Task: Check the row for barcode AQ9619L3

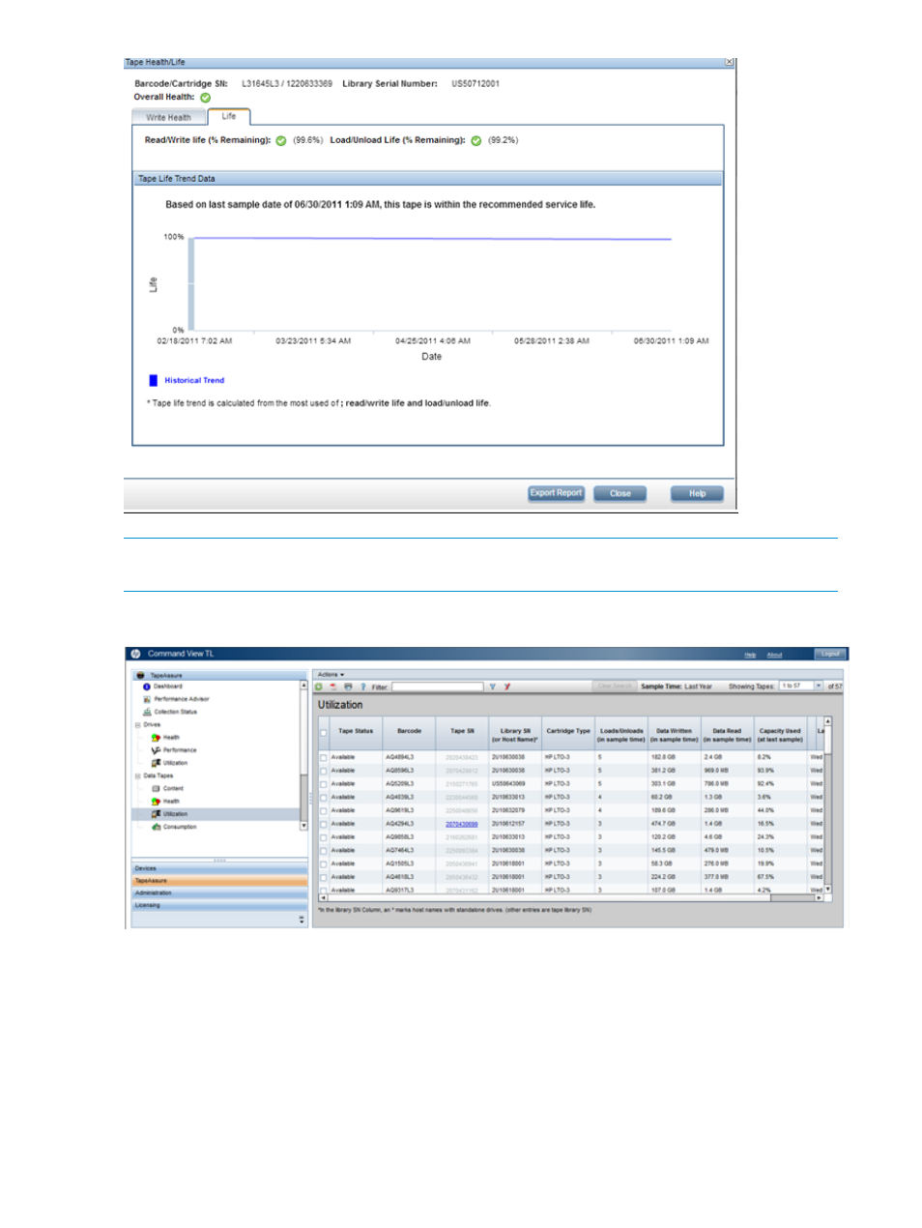Action: click(x=323, y=811)
